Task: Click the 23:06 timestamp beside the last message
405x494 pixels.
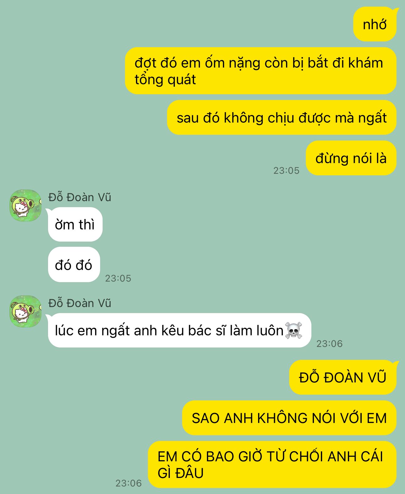Action: pos(128,483)
